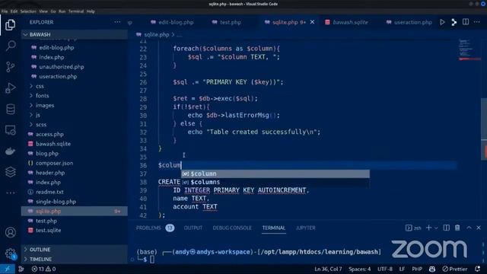Open the Search view in activity bar
The width and height of the screenshot is (487, 274).
click(10, 46)
